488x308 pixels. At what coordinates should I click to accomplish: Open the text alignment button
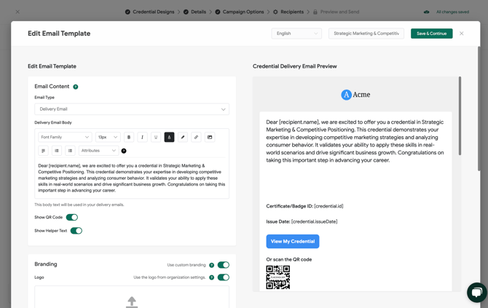point(43,151)
